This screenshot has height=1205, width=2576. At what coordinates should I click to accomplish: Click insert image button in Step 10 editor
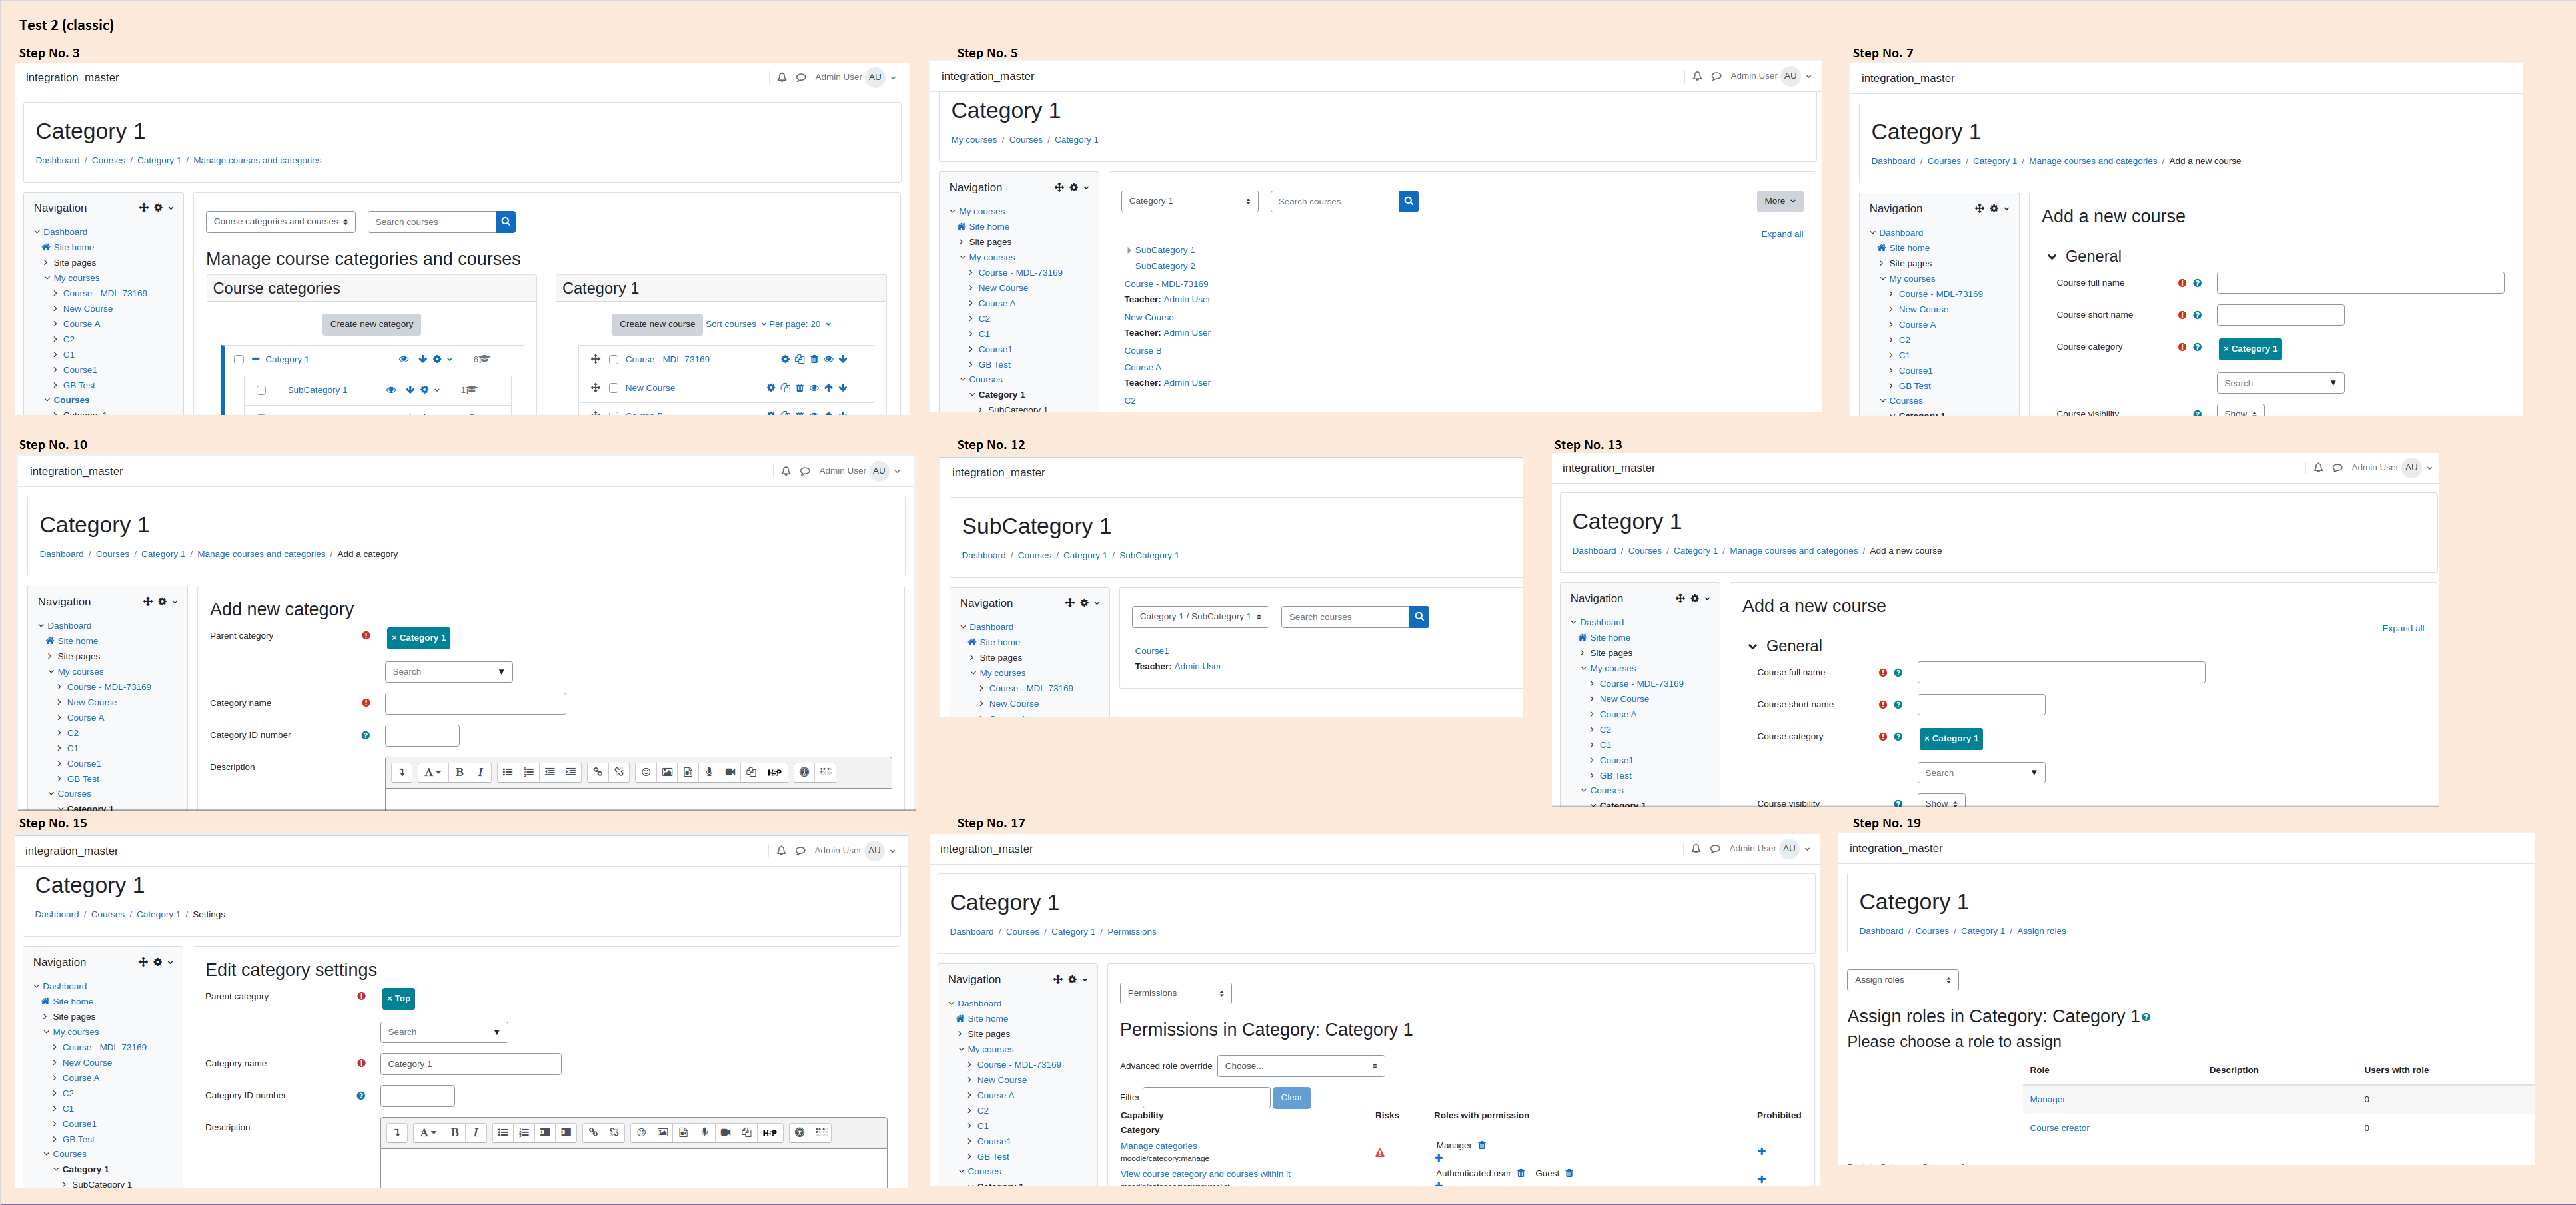[667, 772]
